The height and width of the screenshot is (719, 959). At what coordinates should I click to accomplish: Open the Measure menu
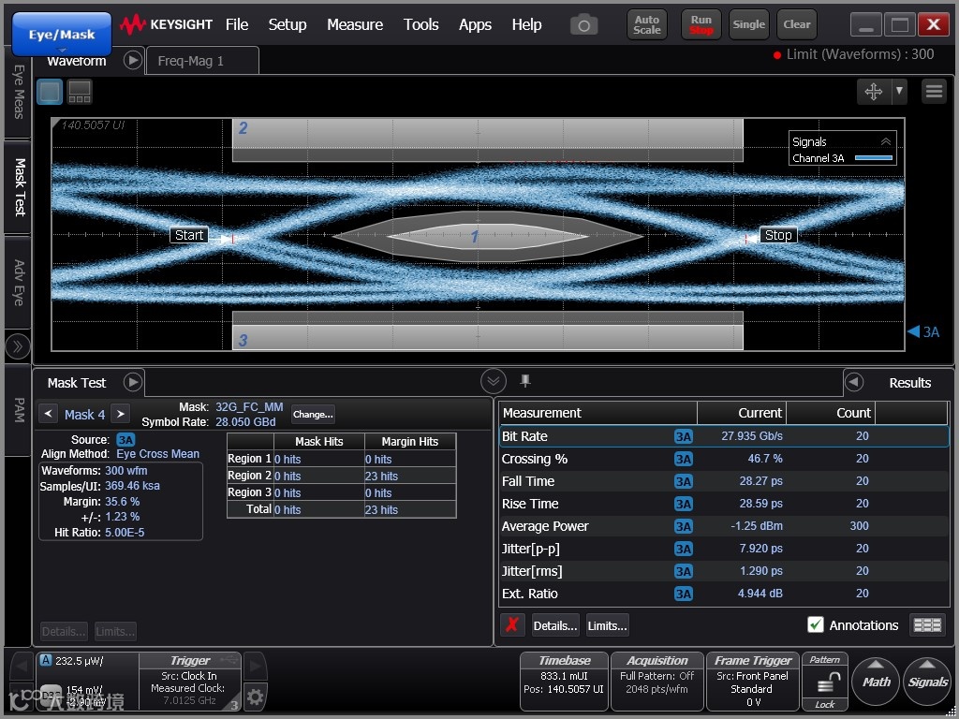pos(354,24)
